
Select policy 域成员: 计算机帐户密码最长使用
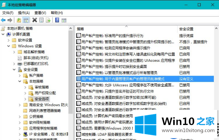click(x=107, y=116)
